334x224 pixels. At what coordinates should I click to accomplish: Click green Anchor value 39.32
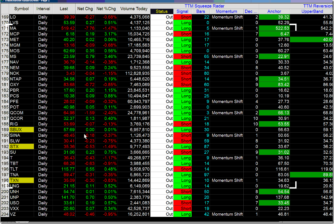coord(275,17)
